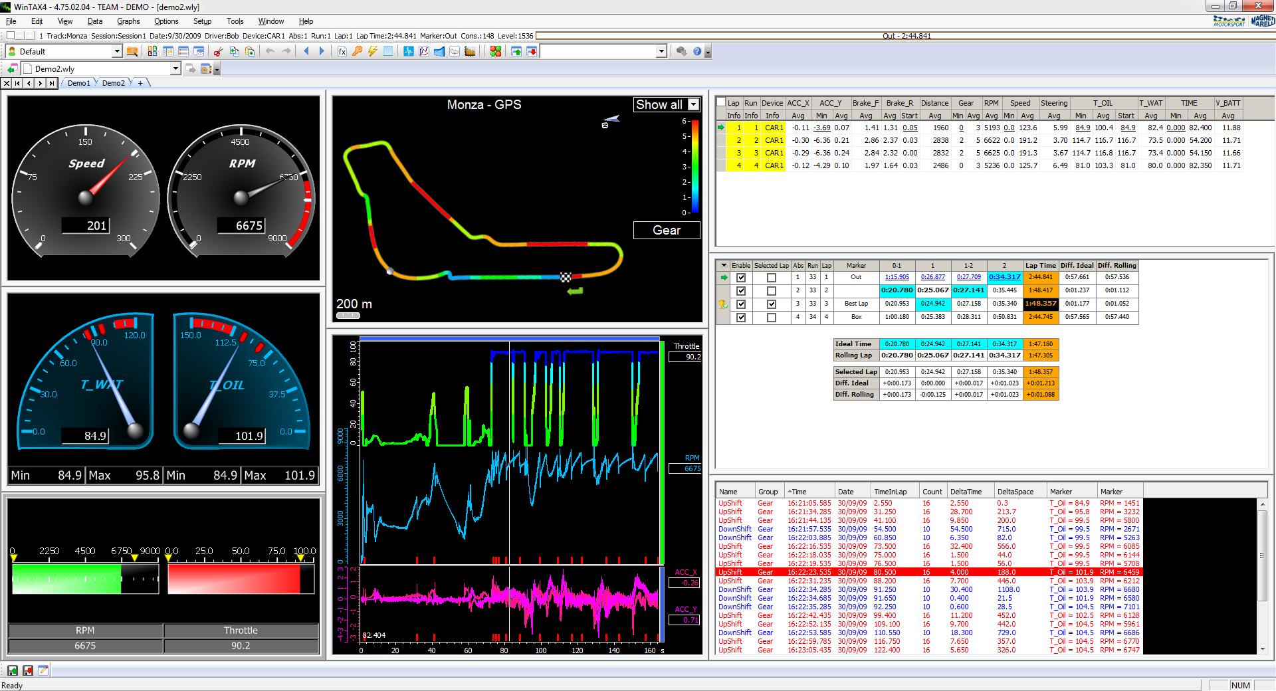Click the 0:27.709 sector time link
This screenshot has height=691, width=1276.
(968, 277)
